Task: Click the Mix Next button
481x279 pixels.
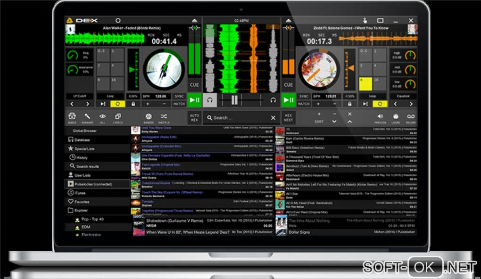Action: tap(288, 118)
